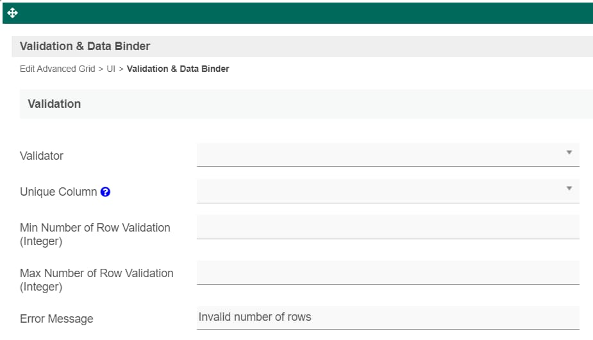Select the Validation & Data Binder breadcrumb

[178, 69]
